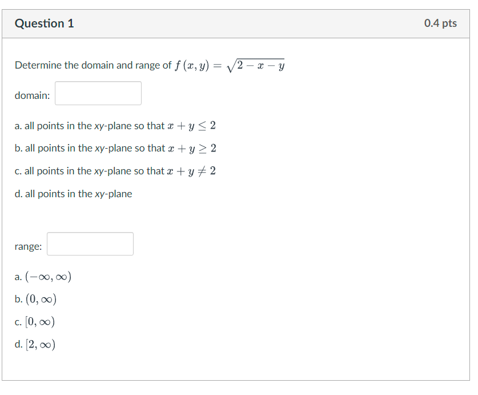
Task: Click the x + y ≠ 2 inequality expression
Action: pos(191,171)
